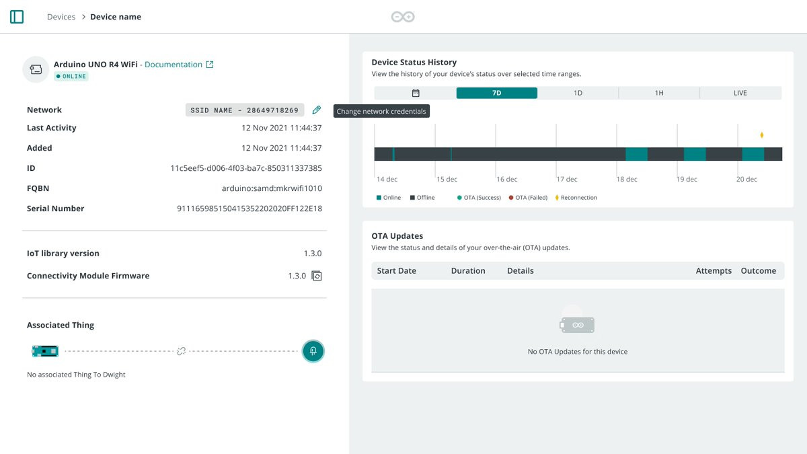Click the Arduino board thumbnail under Associated Thing
Viewport: 807px width, 454px height.
(46, 350)
